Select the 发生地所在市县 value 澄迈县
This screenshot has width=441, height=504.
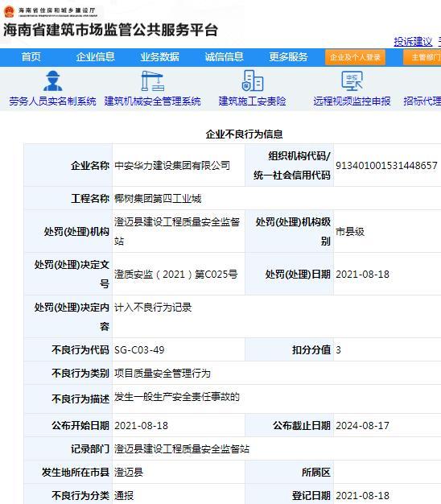pyautogui.click(x=129, y=472)
